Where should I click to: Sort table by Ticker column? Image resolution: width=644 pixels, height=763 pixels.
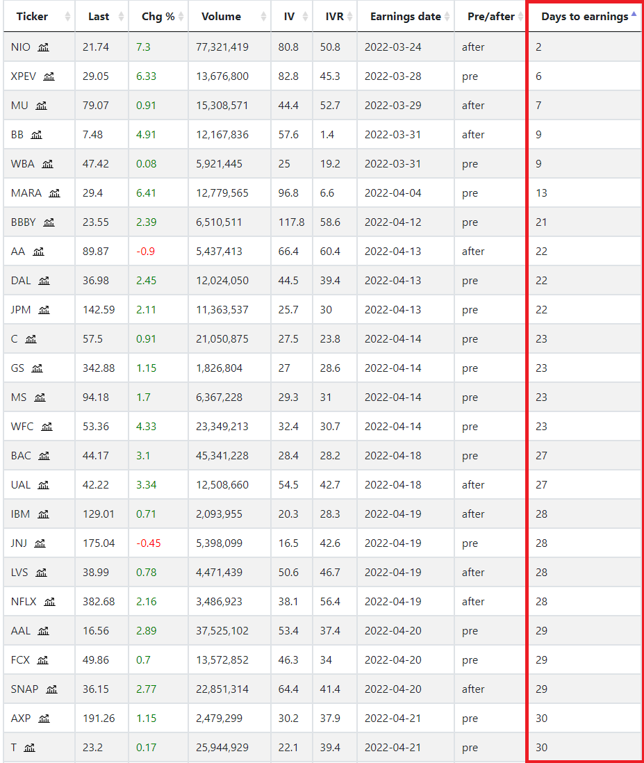[40, 17]
